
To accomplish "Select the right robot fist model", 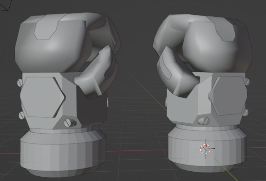I will pos(203,93).
